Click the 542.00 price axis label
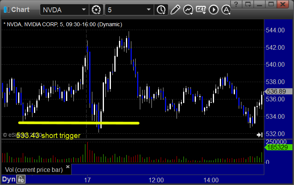This screenshot has height=185, width=294. point(275,47)
